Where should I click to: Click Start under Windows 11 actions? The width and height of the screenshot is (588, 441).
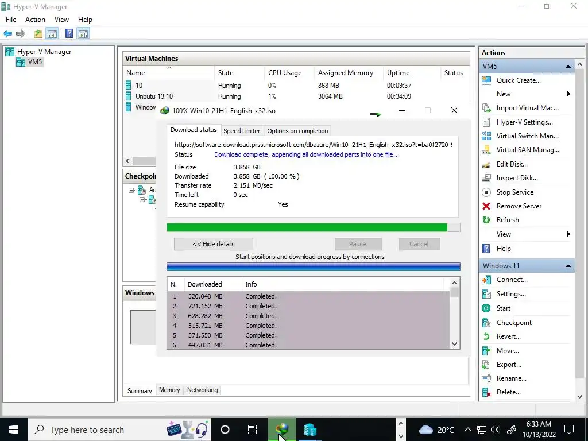pyautogui.click(x=503, y=308)
